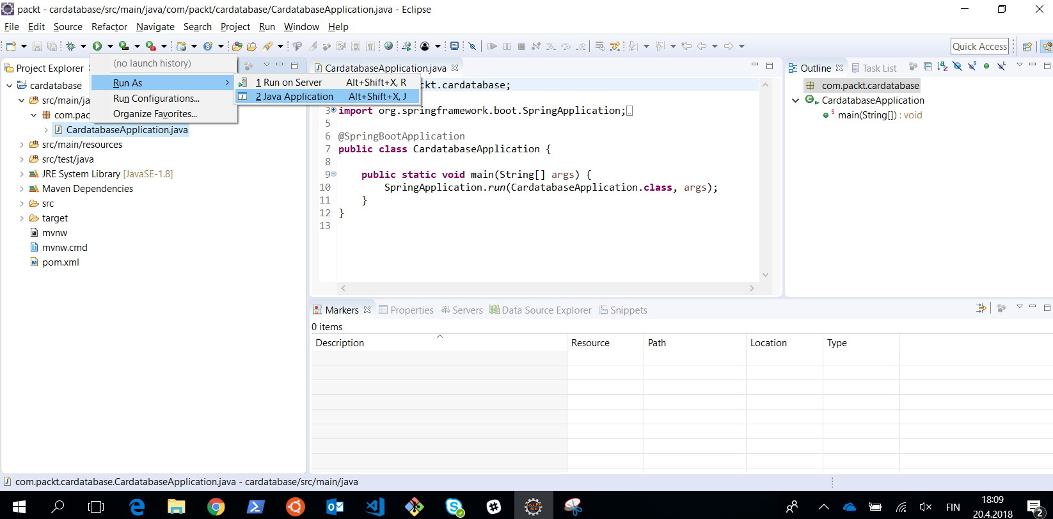This screenshot has width=1053, height=519.
Task: Click the External Tools run icon
Action: point(150,46)
